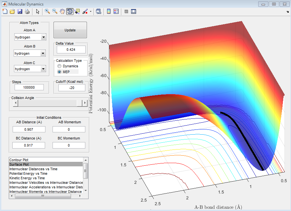Click the Delta Value input field
The height and width of the screenshot is (211, 291).
(71, 50)
